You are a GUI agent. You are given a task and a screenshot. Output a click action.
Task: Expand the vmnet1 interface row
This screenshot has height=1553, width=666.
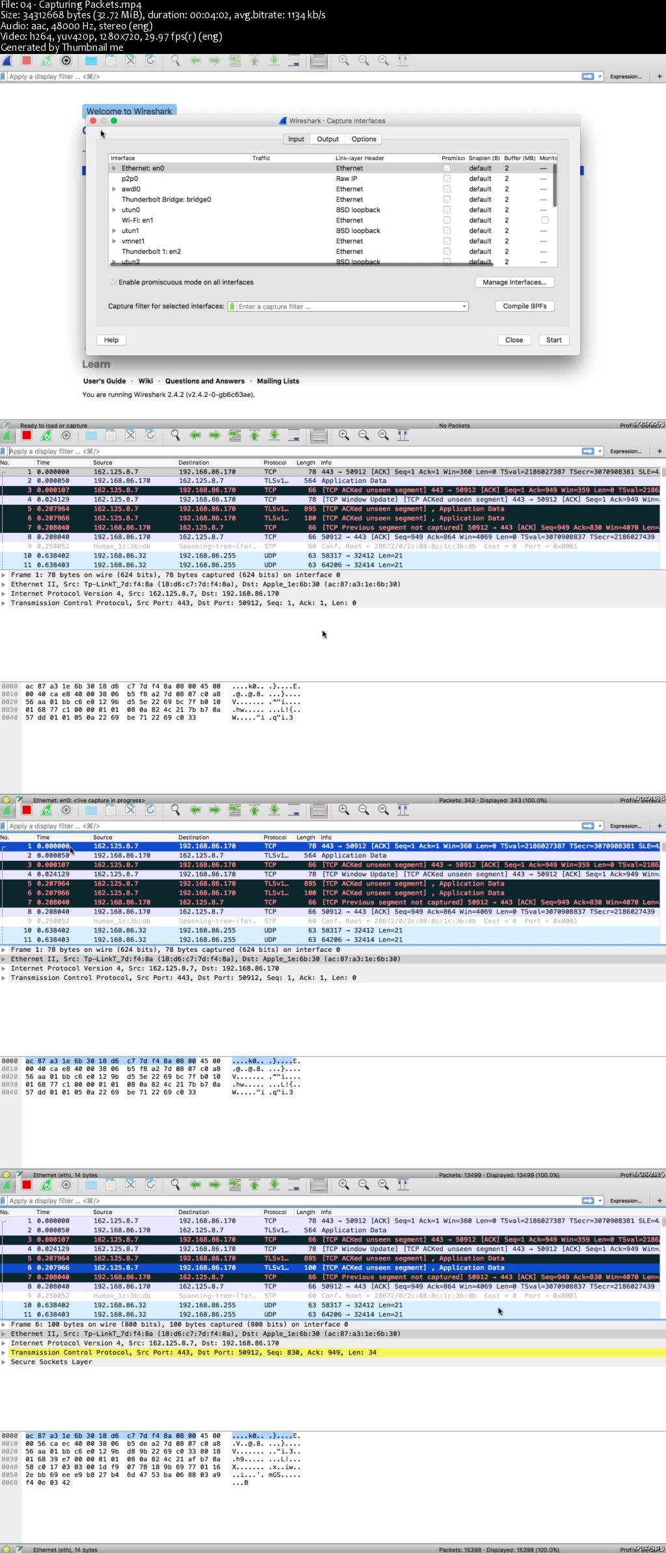pos(114,241)
